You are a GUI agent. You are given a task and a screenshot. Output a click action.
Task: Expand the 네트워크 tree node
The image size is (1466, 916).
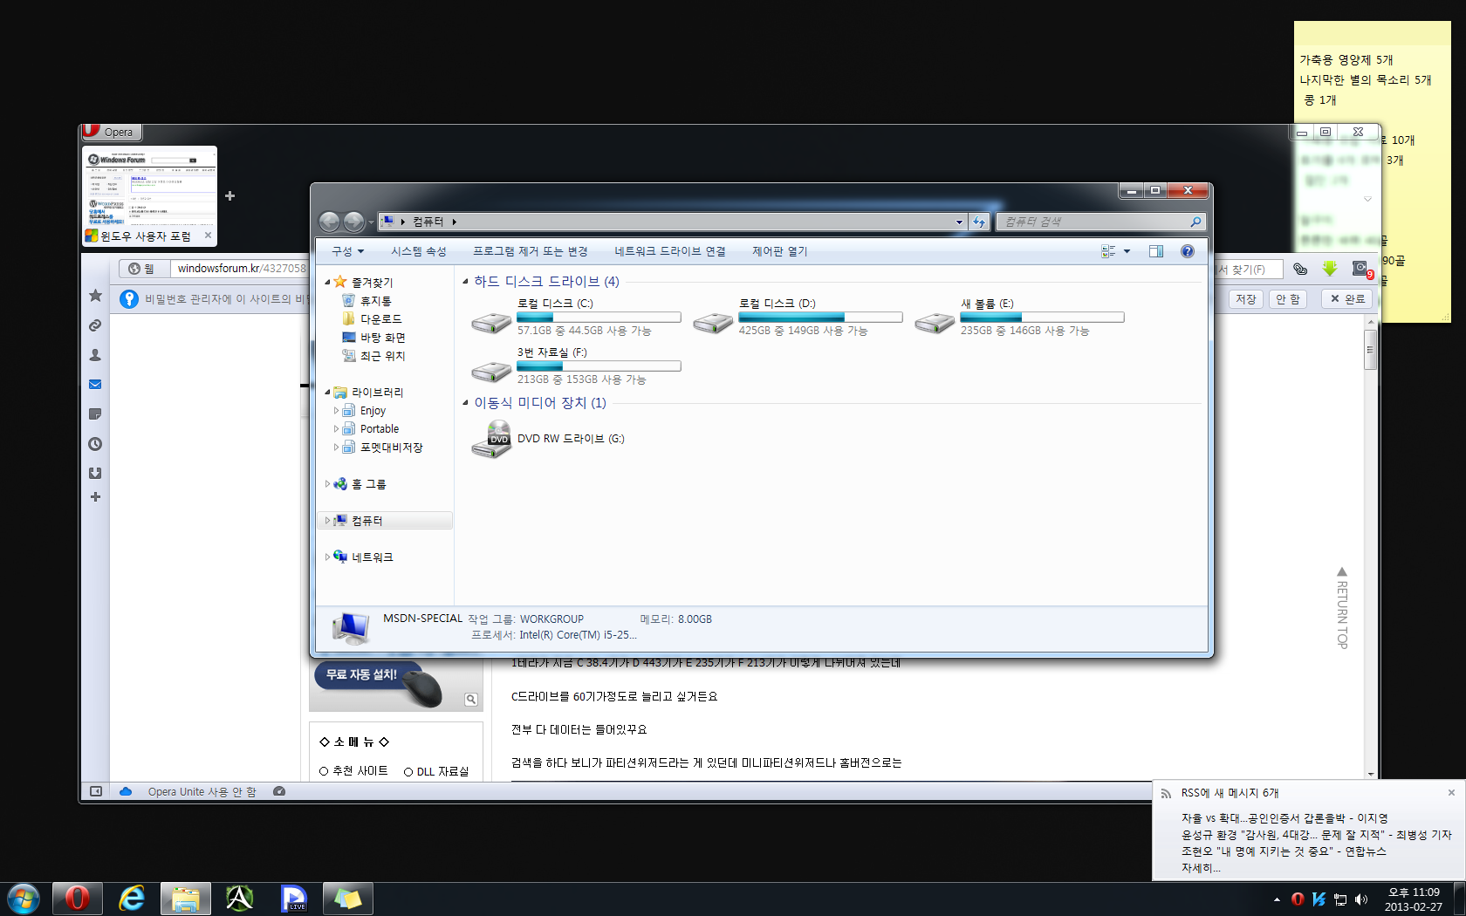click(x=327, y=557)
